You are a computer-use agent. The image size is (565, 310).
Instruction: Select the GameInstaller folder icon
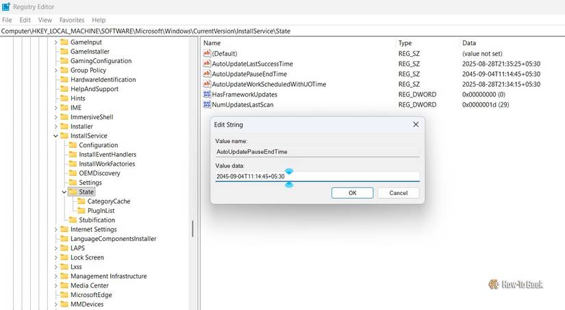[64, 51]
